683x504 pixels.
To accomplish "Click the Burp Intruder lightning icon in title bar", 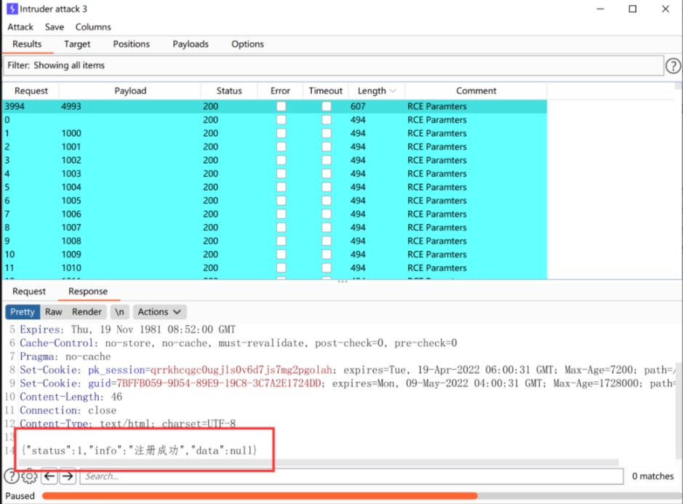I will point(12,9).
